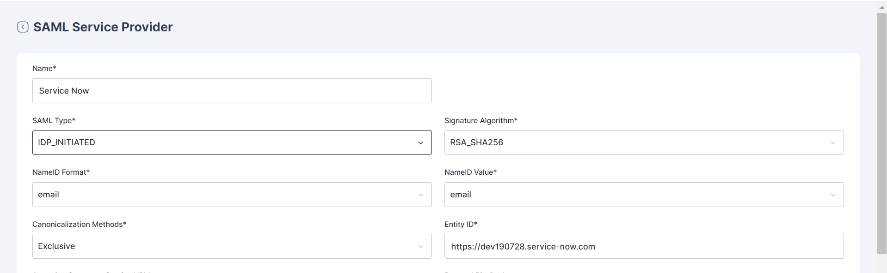
Task: Click the vertical scrollbar thumb
Action: click(881, 134)
